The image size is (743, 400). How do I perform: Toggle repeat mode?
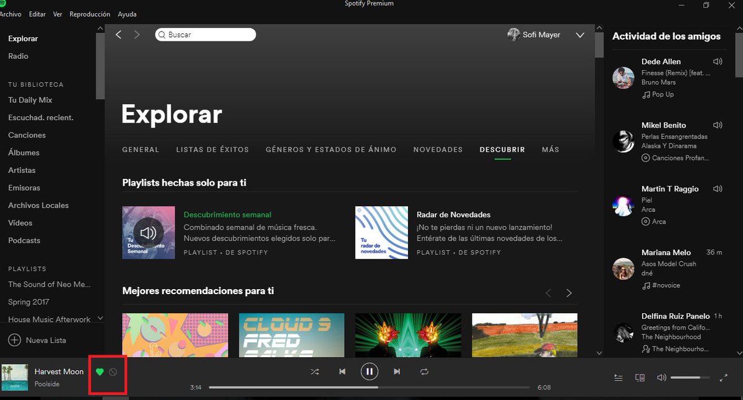[424, 372]
